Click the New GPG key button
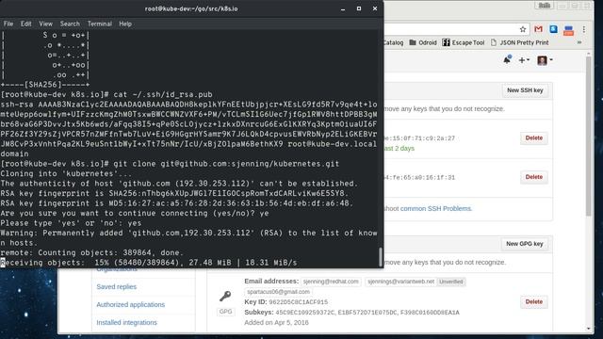603x339 pixels. [525, 244]
